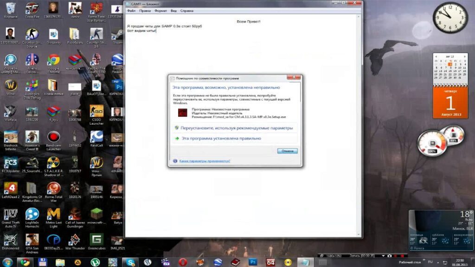The image size is (475, 267).
Task: Select Aliens Colonial Marines desktop icon
Action: (x=32, y=64)
